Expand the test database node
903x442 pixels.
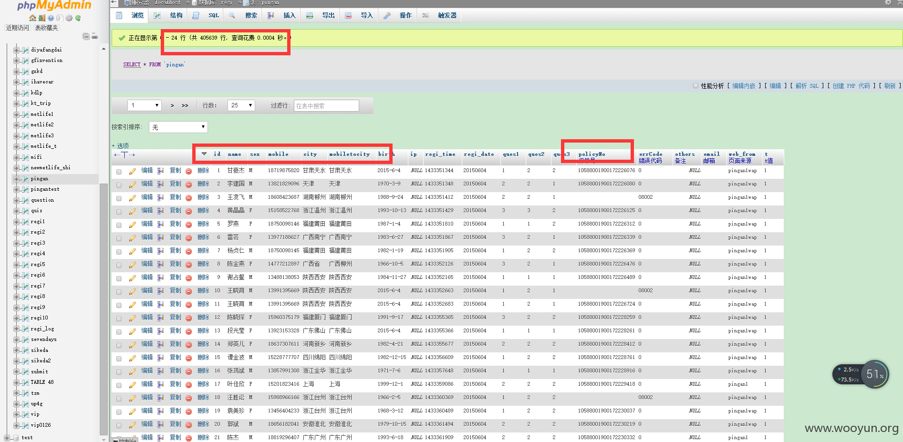point(7,438)
